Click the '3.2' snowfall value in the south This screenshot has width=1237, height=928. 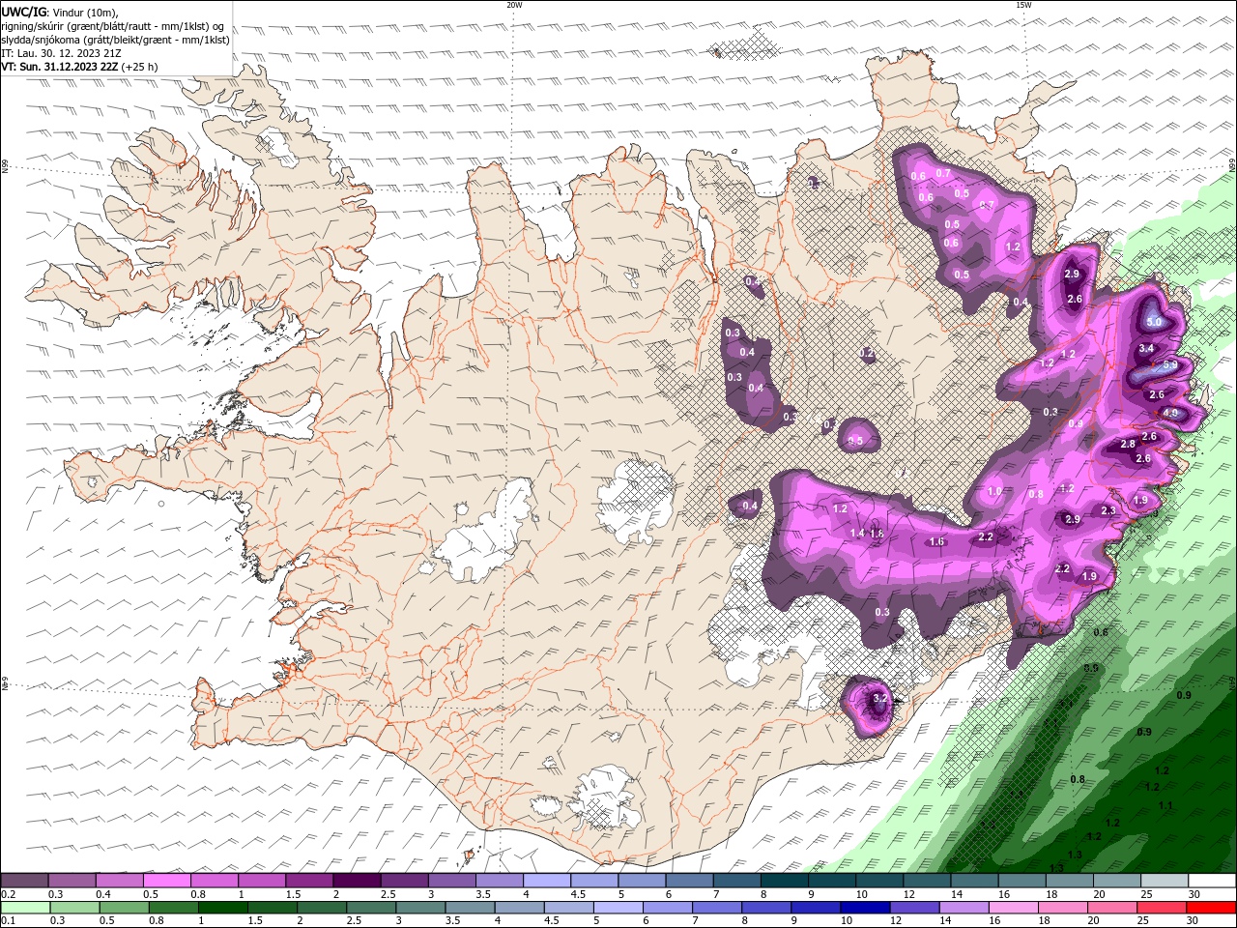[879, 698]
